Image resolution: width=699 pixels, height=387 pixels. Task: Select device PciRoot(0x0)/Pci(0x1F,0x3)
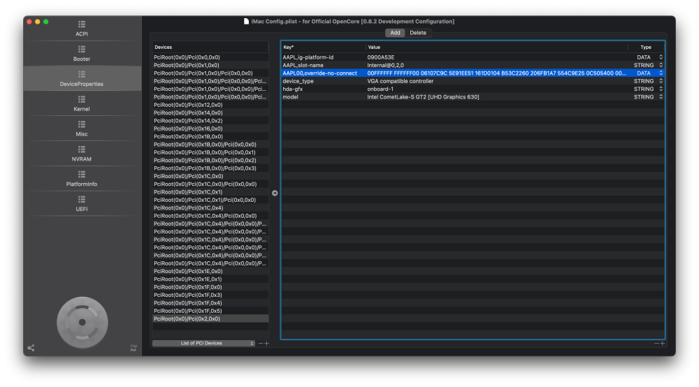coord(210,295)
